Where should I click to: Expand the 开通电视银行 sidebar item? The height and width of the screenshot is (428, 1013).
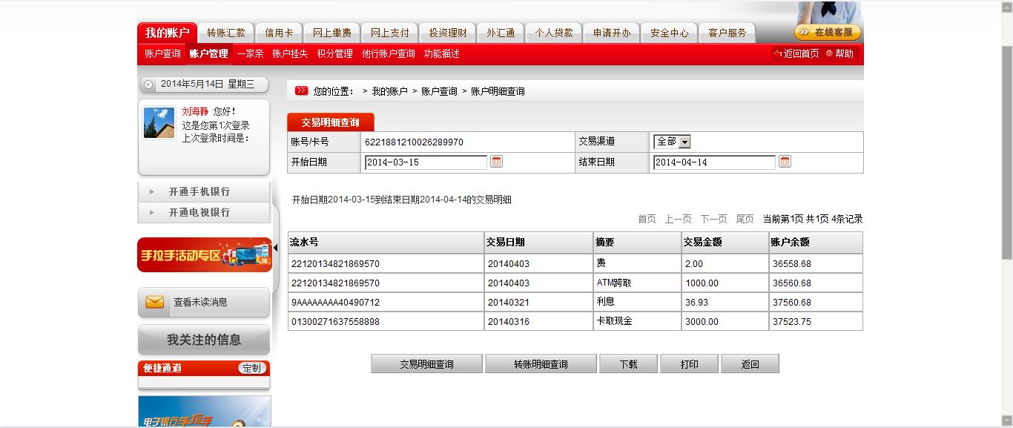[x=199, y=212]
